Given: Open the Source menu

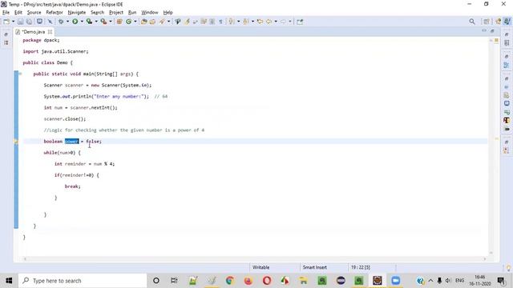Looking at the screenshot, I should (34, 13).
